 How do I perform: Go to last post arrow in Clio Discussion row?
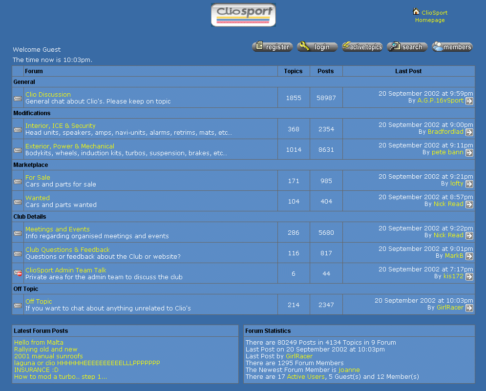469,101
